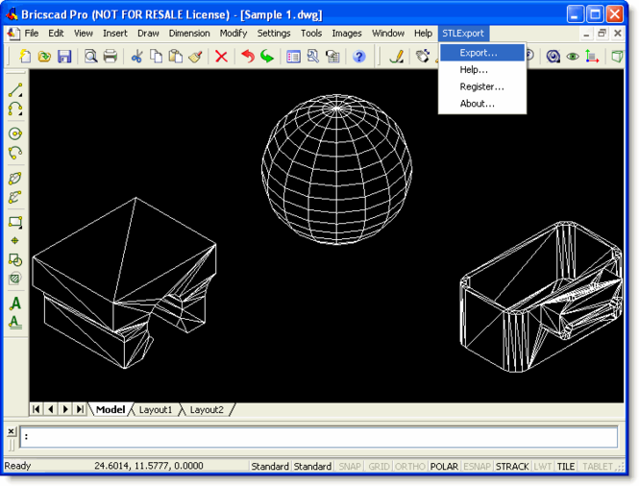The width and height of the screenshot is (639, 486).
Task: Open drawing explorer wrench icon
Action: coord(313,57)
